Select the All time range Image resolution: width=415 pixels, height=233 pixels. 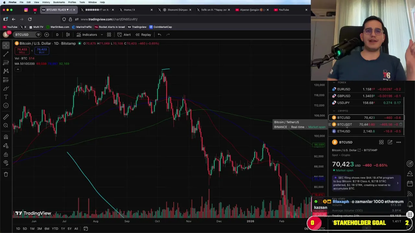[76, 229]
